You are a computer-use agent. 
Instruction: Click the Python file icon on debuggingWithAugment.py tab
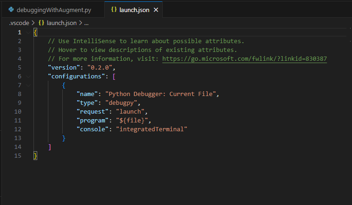[11, 9]
